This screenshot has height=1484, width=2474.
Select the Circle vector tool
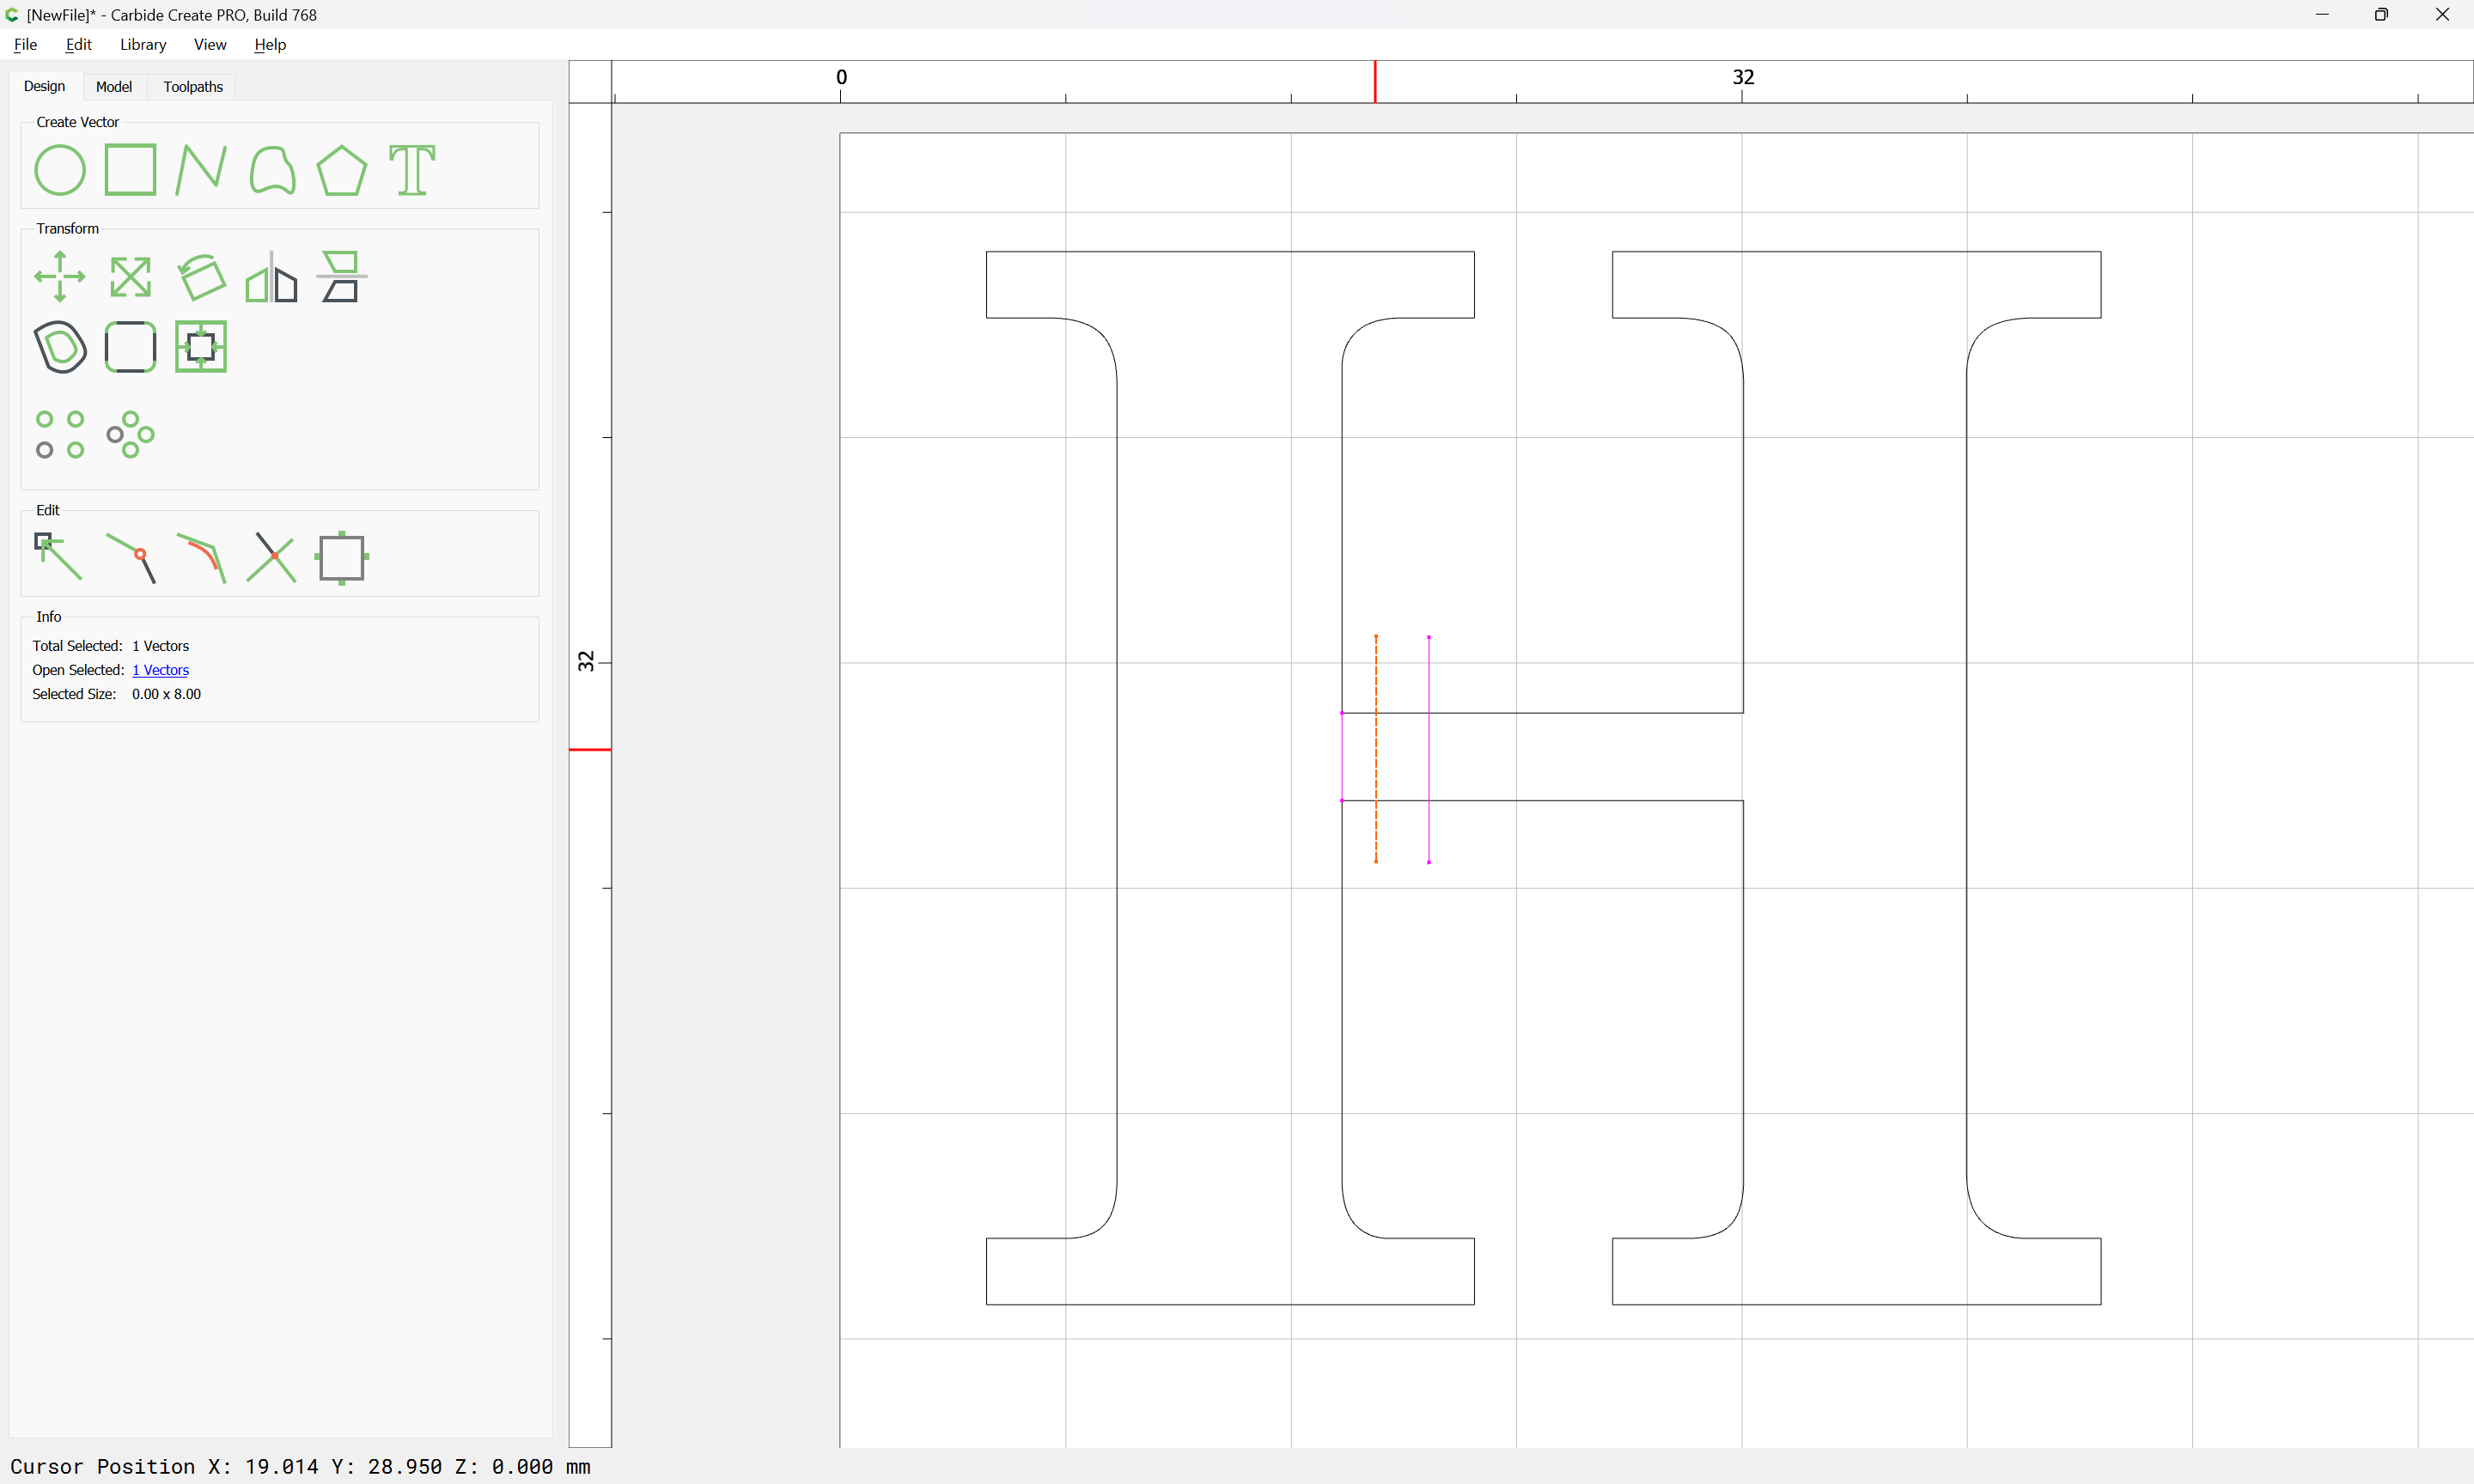(60, 170)
